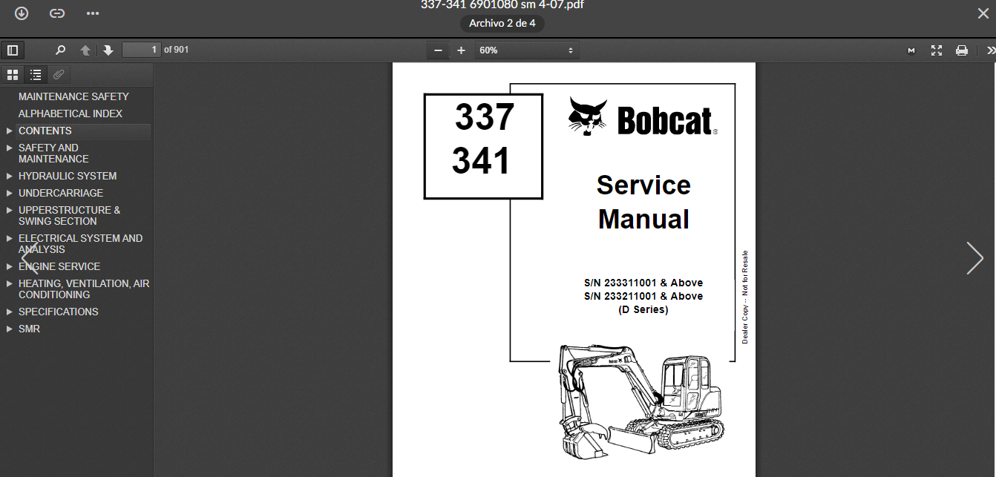Viewport: 996px width, 477px height.
Task: Select SMR outline label
Action: (30, 329)
